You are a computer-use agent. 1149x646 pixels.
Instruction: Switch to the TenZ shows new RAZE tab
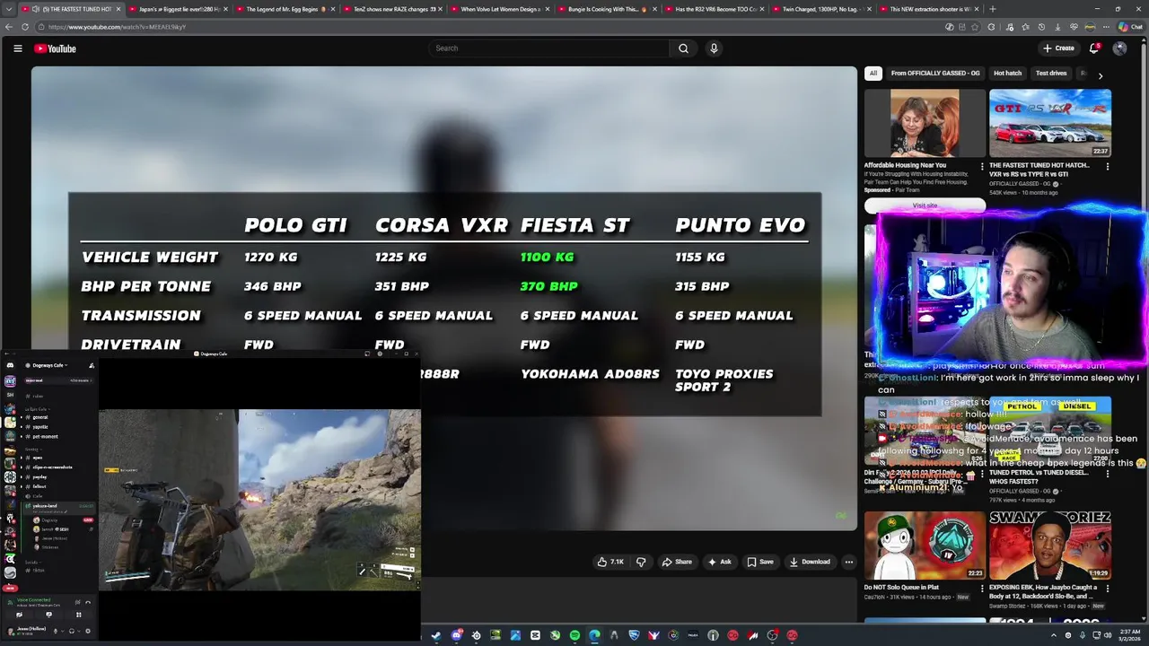coord(391,9)
